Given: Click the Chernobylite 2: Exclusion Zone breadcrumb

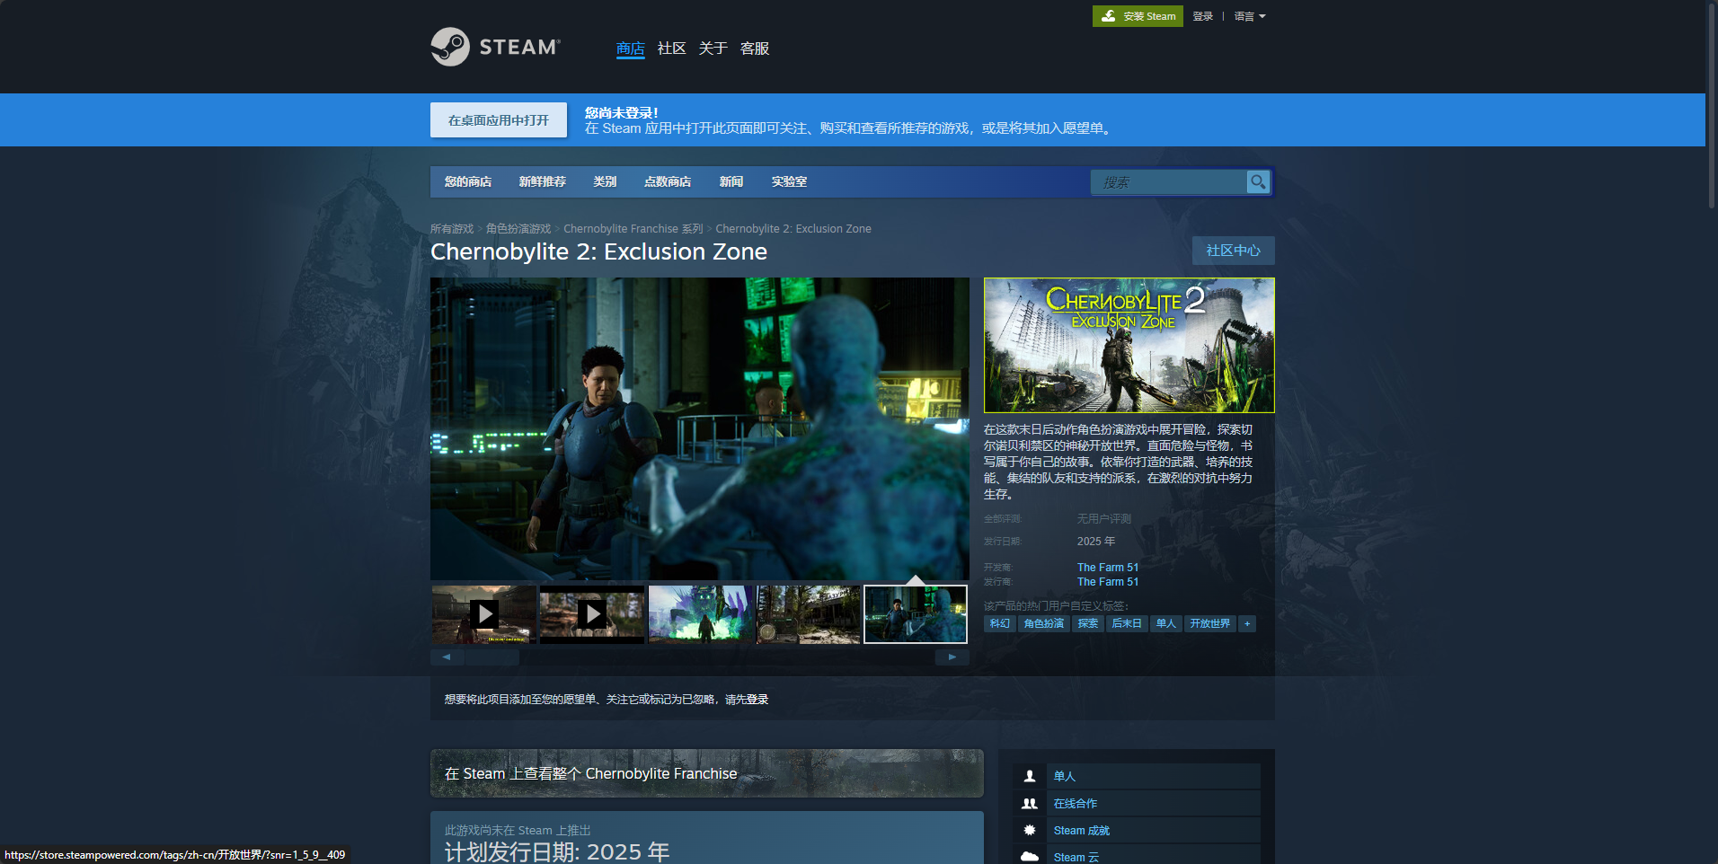Looking at the screenshot, I should click(x=793, y=229).
